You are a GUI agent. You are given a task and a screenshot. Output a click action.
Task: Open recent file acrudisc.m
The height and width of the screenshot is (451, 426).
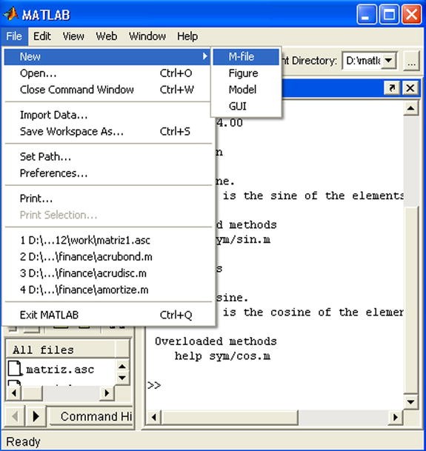[107, 273]
